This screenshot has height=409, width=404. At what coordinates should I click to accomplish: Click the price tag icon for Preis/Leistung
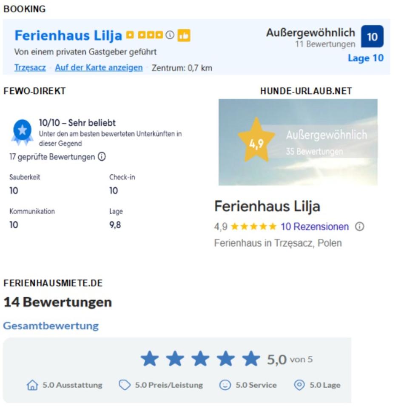point(125,386)
